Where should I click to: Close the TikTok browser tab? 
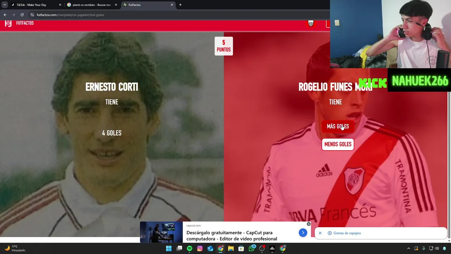(x=60, y=5)
